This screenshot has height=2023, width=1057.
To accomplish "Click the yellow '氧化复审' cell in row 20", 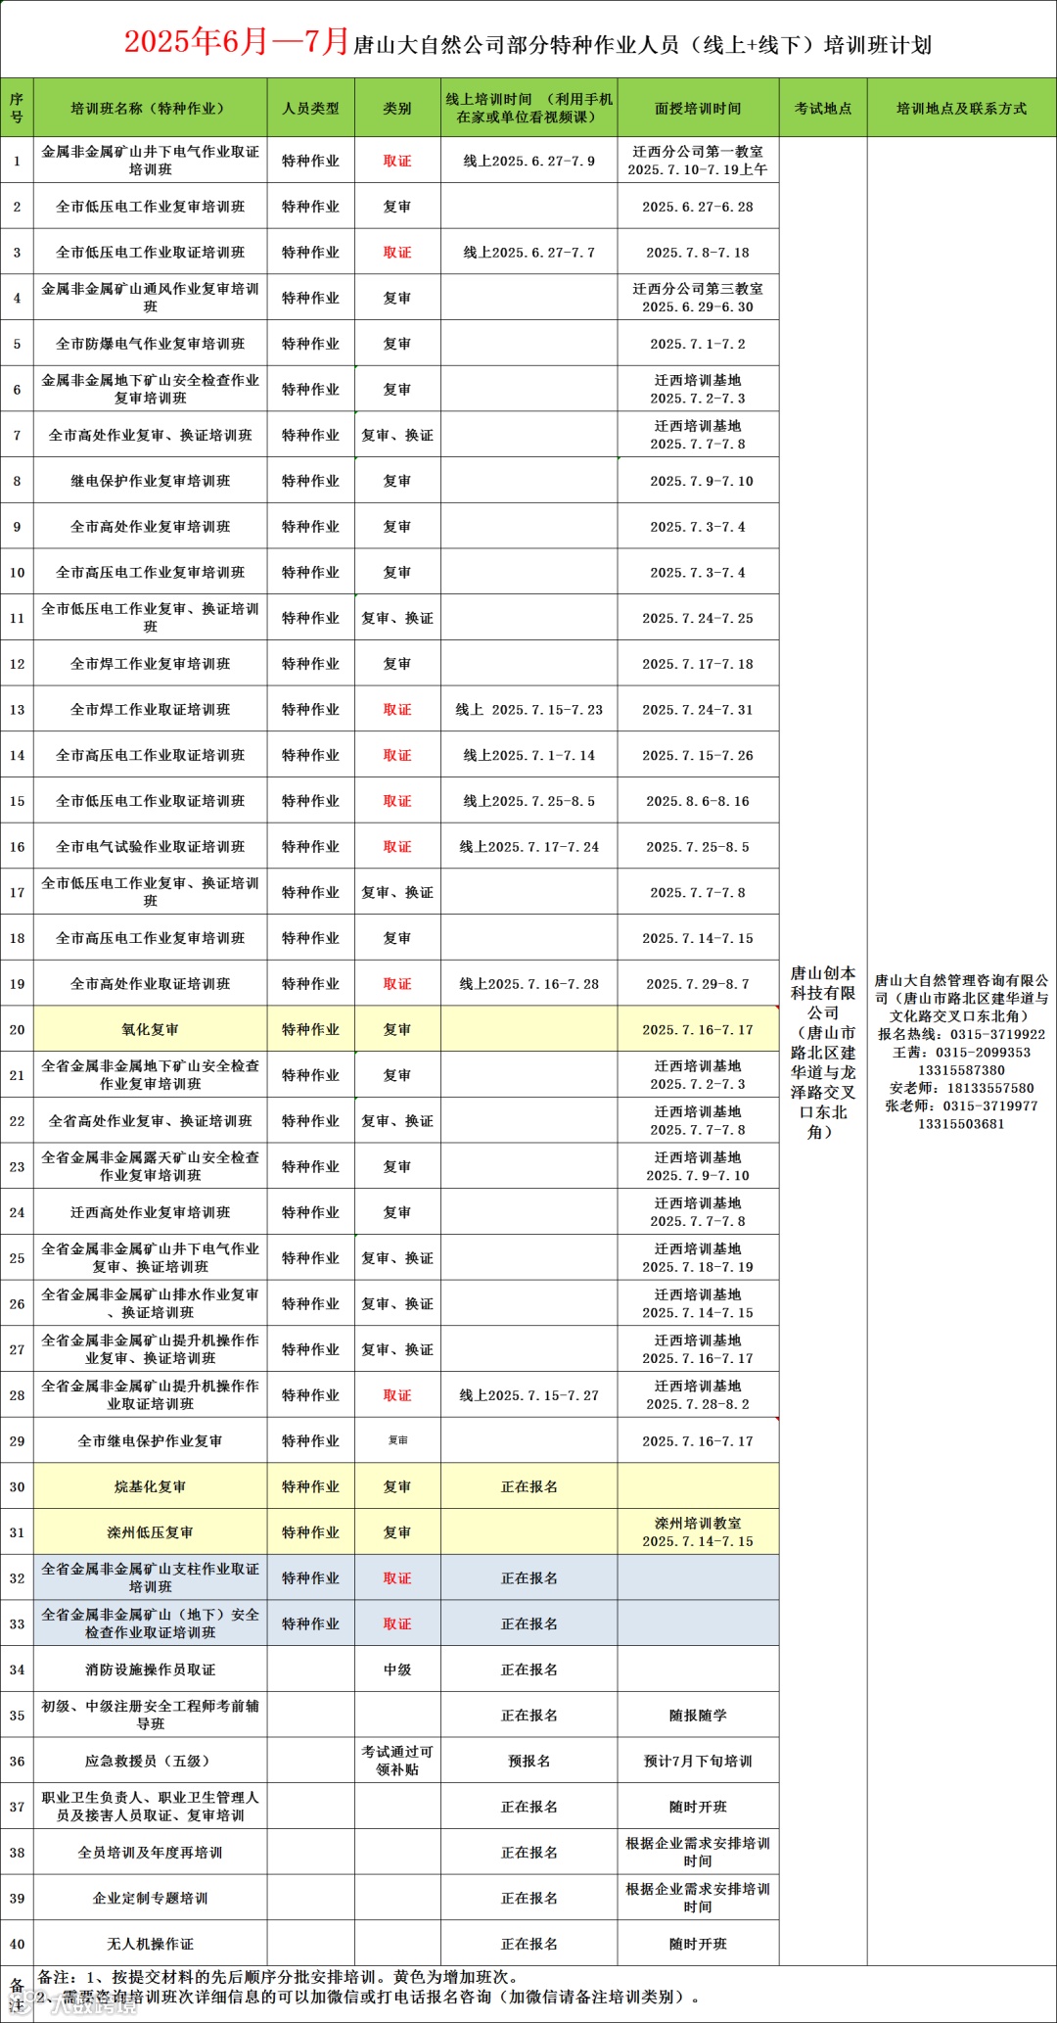I will coord(150,1029).
